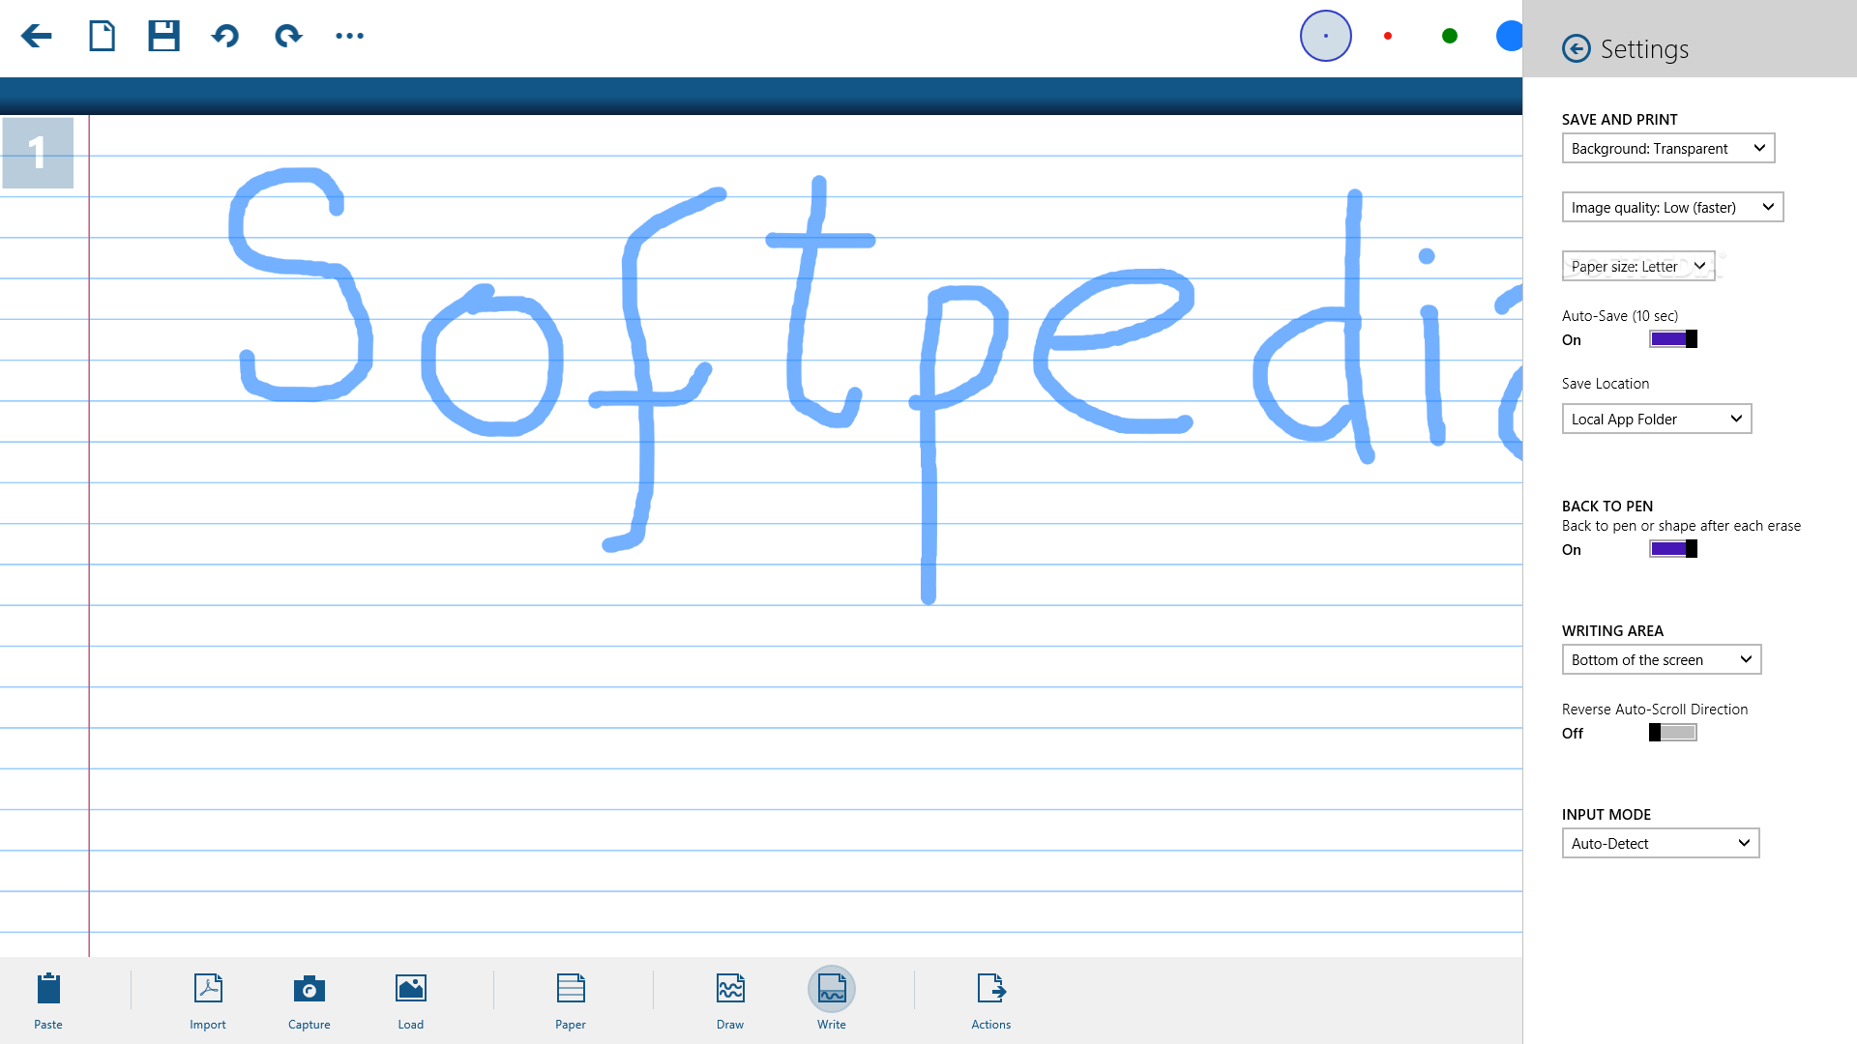1857x1044 pixels.
Task: Choose the large blue pen
Action: pos(1509,36)
